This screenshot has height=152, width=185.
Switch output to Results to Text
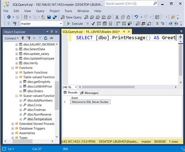tap(137, 24)
